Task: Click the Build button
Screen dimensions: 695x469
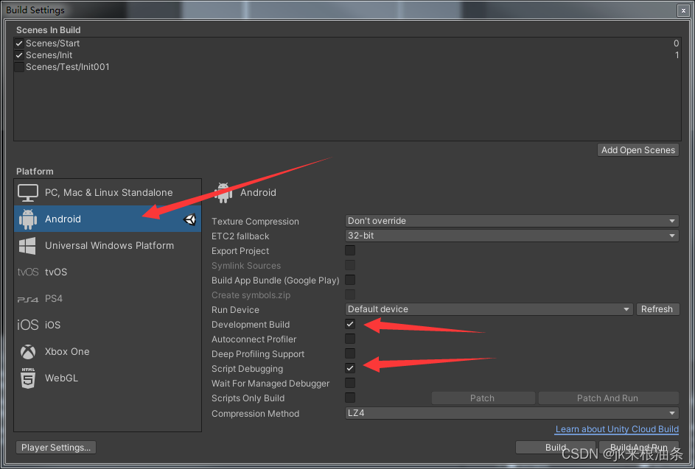Action: pyautogui.click(x=556, y=448)
